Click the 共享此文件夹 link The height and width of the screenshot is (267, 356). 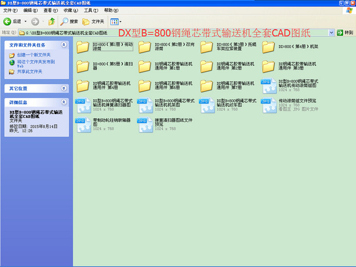[29, 72]
